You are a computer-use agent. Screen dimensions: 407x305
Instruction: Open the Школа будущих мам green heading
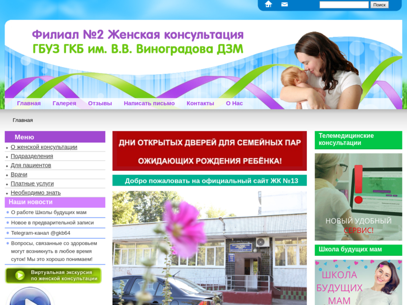pos(359,250)
